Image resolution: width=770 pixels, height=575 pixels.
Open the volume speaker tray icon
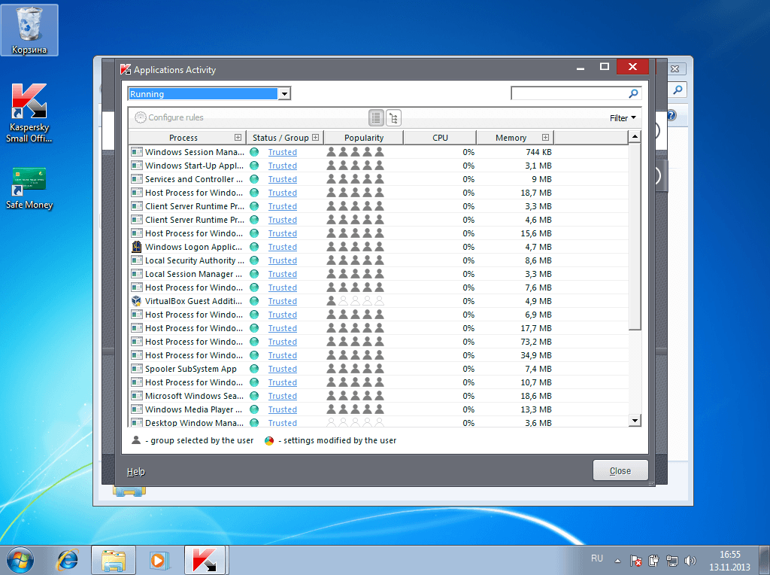tap(690, 560)
